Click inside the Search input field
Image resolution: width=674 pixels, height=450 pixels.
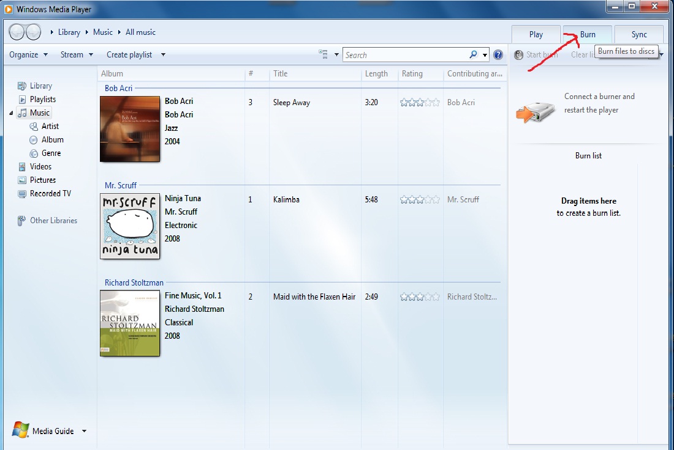406,55
